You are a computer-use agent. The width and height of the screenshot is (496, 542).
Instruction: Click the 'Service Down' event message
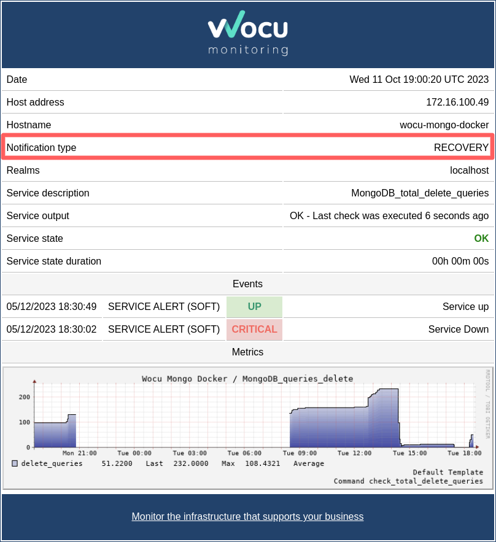point(459,330)
